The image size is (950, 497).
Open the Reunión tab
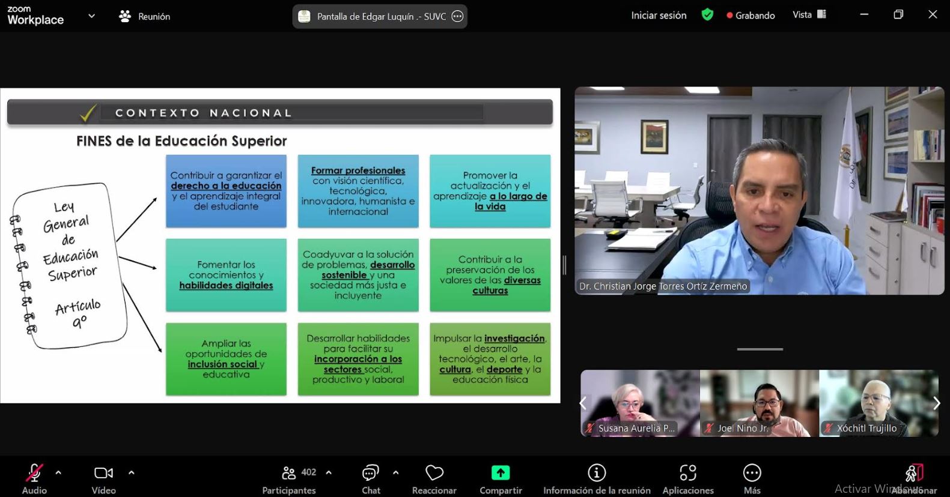pos(145,16)
